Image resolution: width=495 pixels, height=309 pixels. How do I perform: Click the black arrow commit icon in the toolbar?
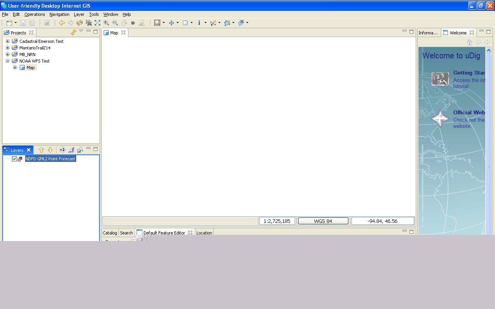coord(133,23)
